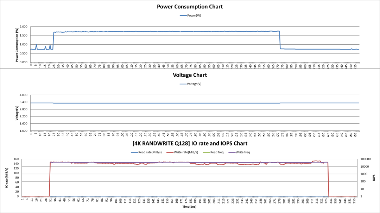Click the 1000 value on IOPS axis
380x213 pixels.
point(364,174)
